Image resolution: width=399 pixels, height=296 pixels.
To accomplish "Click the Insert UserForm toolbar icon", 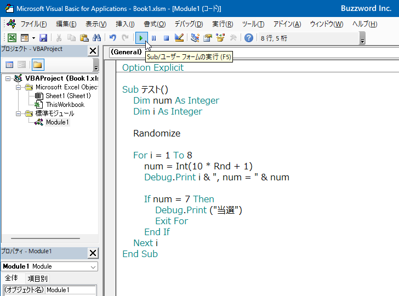I will coord(25,38).
